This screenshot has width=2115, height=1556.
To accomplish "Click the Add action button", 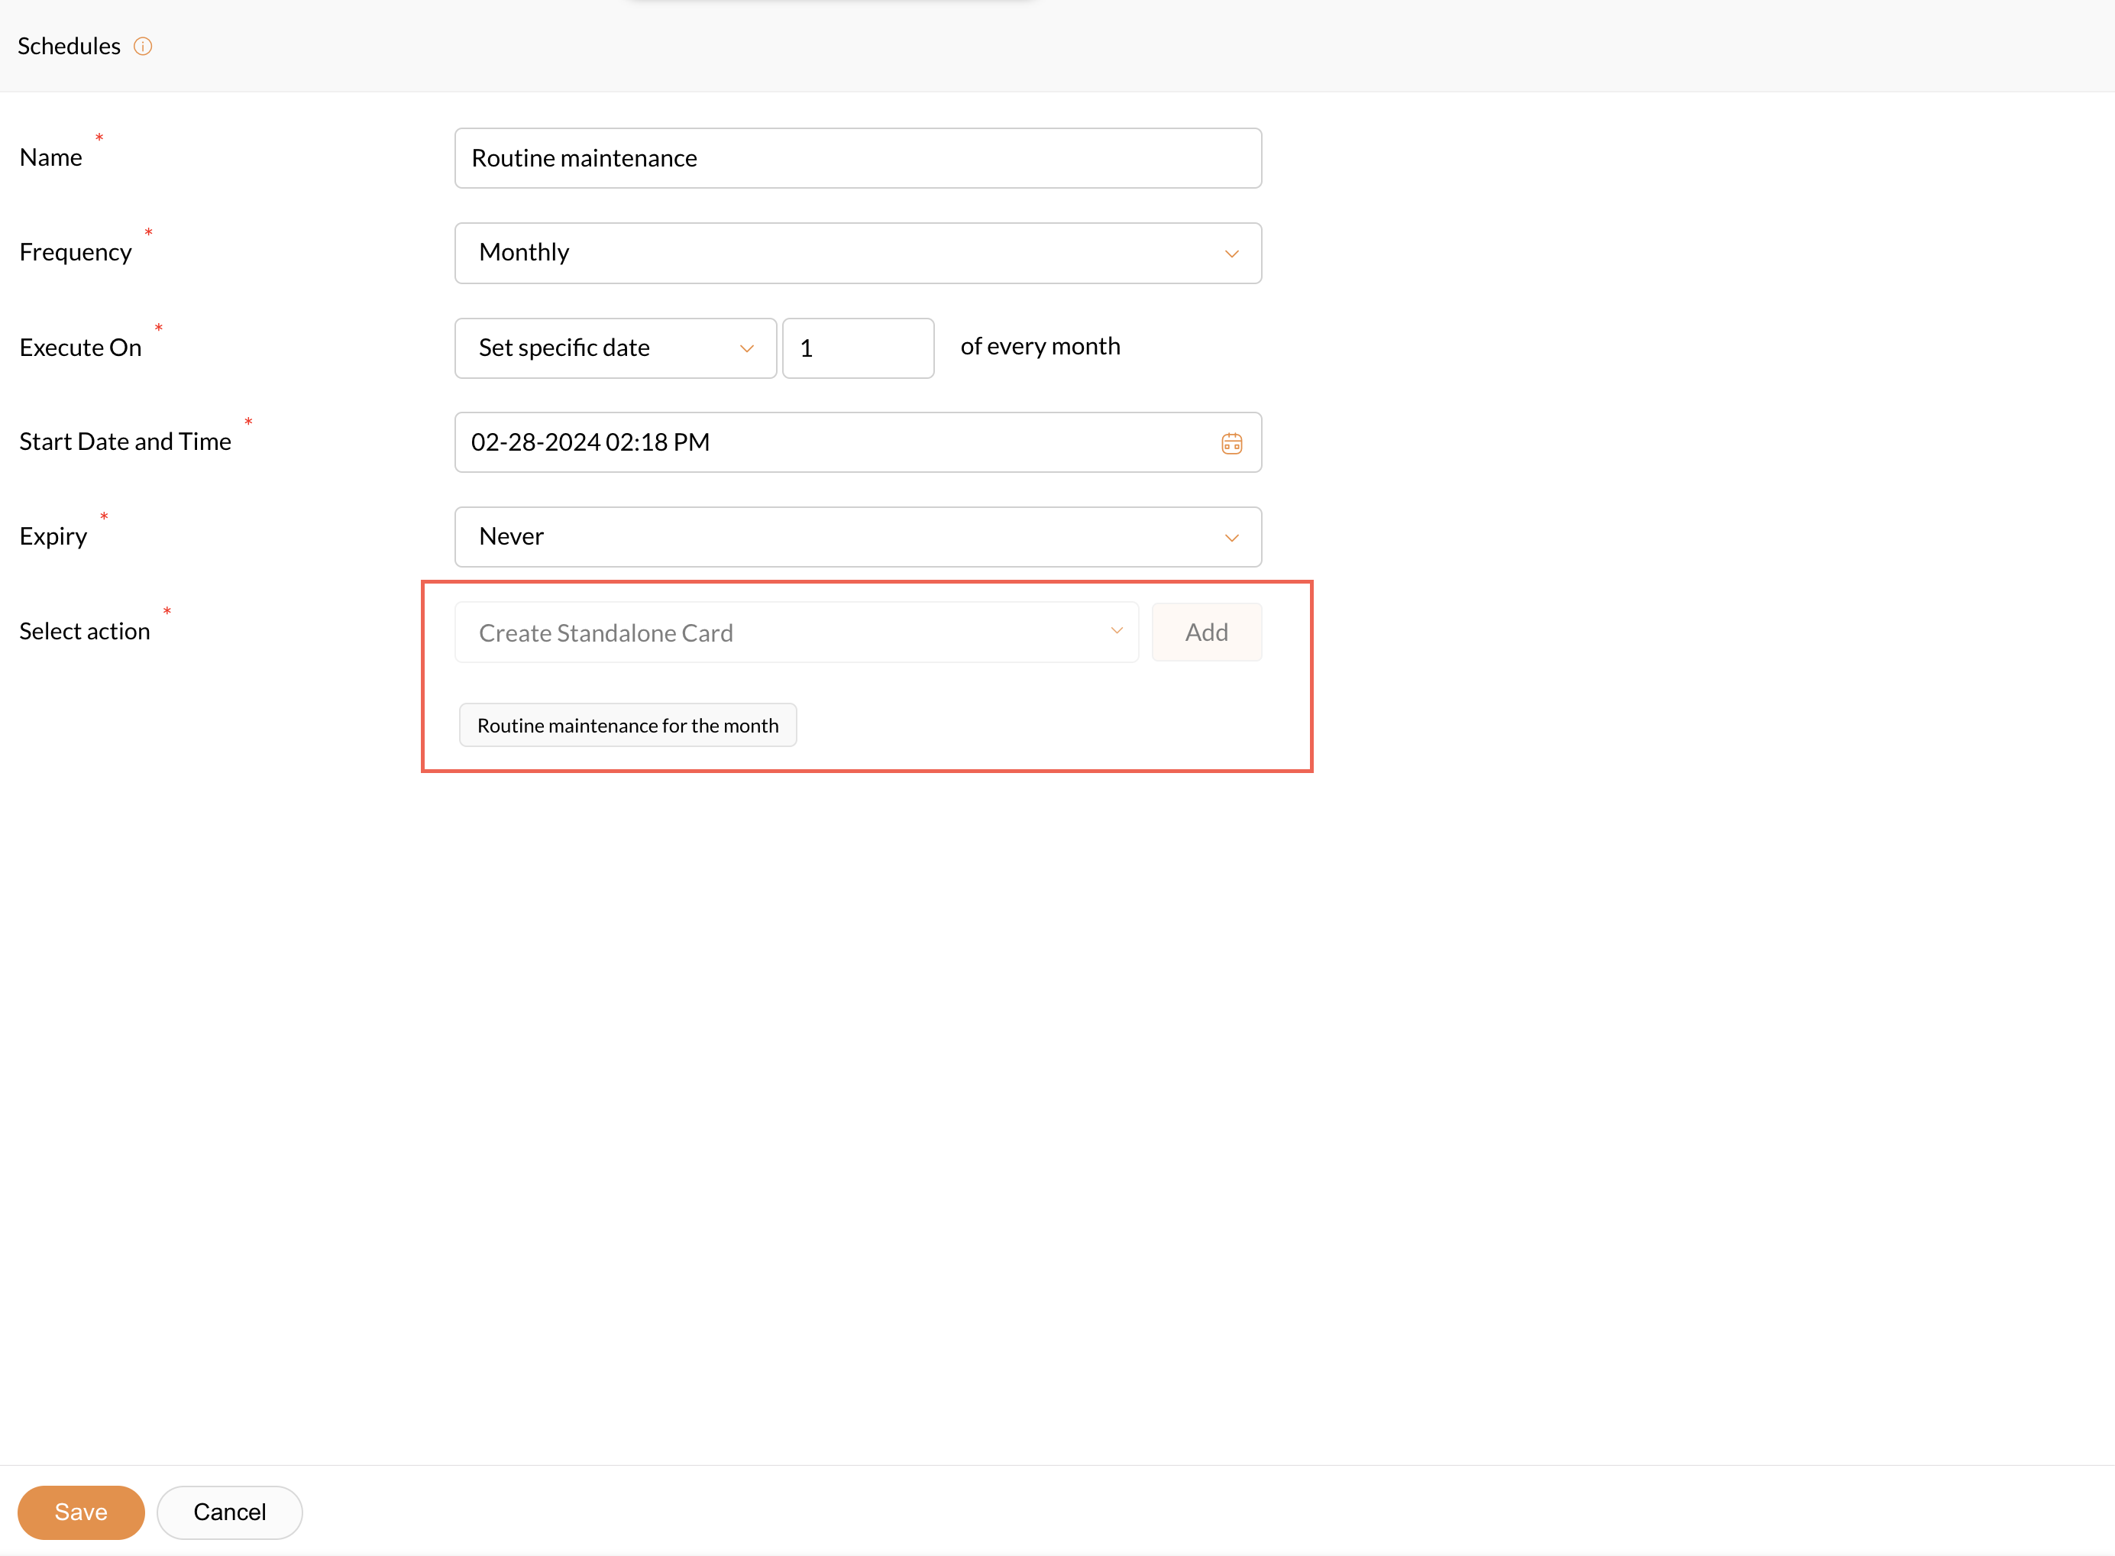I will click(x=1205, y=632).
